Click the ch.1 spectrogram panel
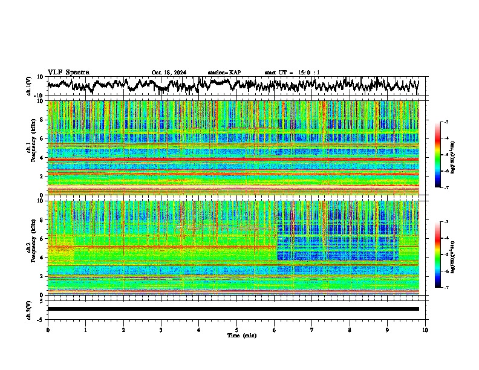This screenshot has height=370, width=479. click(233, 148)
